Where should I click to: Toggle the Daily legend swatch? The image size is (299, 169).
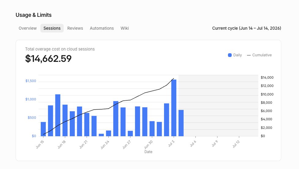[230, 55]
